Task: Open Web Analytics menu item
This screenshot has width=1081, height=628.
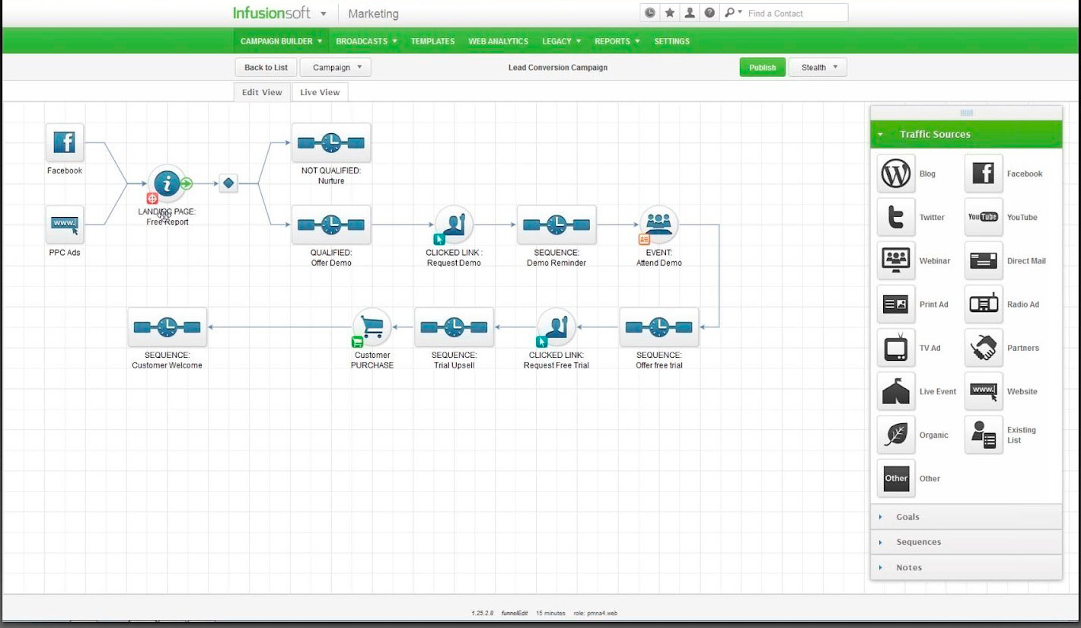Action: coord(499,41)
